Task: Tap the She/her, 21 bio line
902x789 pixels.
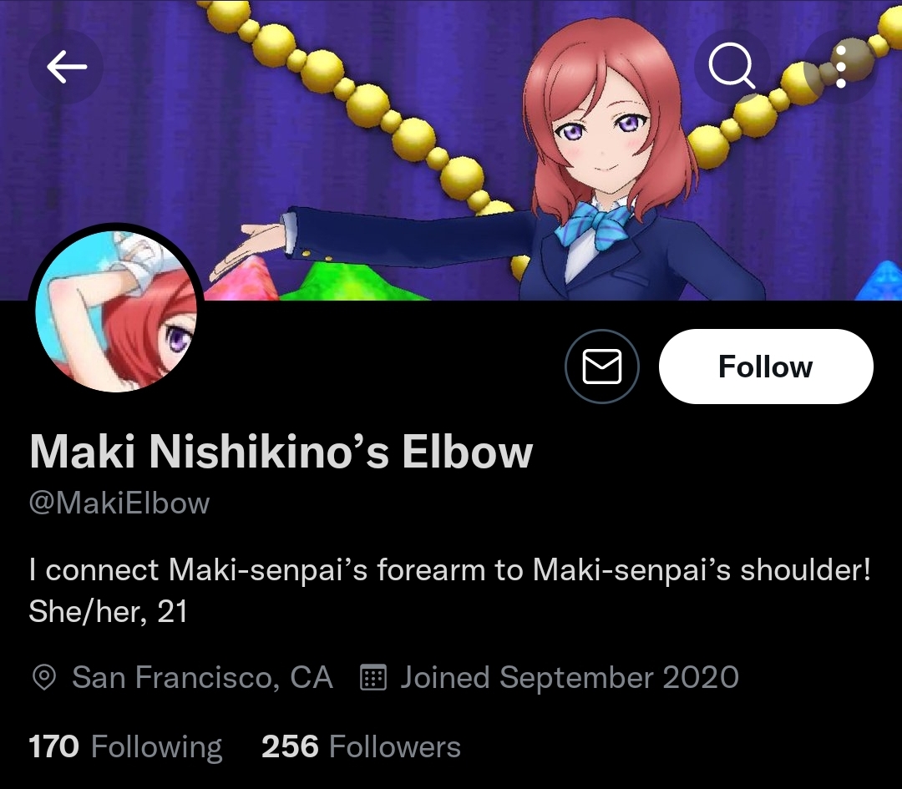Action: (x=108, y=611)
